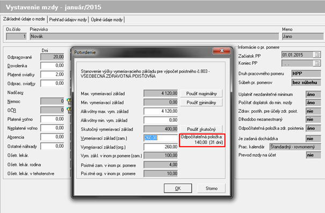Click the Odpracované days field
The height and width of the screenshot is (213, 325).
pos(52,57)
